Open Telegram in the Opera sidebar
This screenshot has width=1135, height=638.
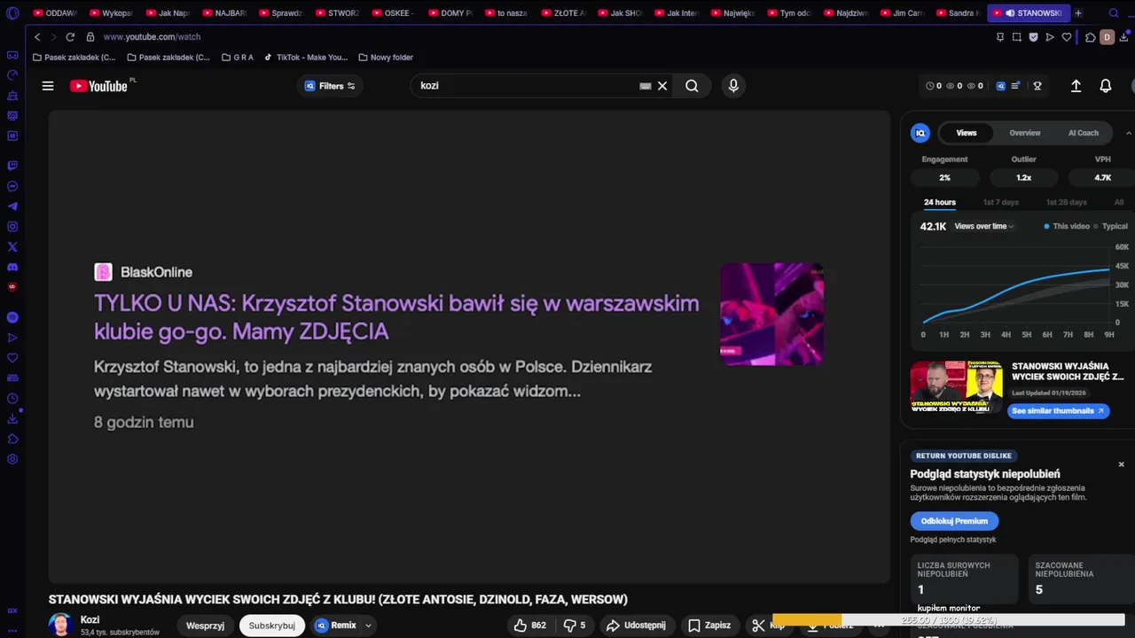[12, 206]
